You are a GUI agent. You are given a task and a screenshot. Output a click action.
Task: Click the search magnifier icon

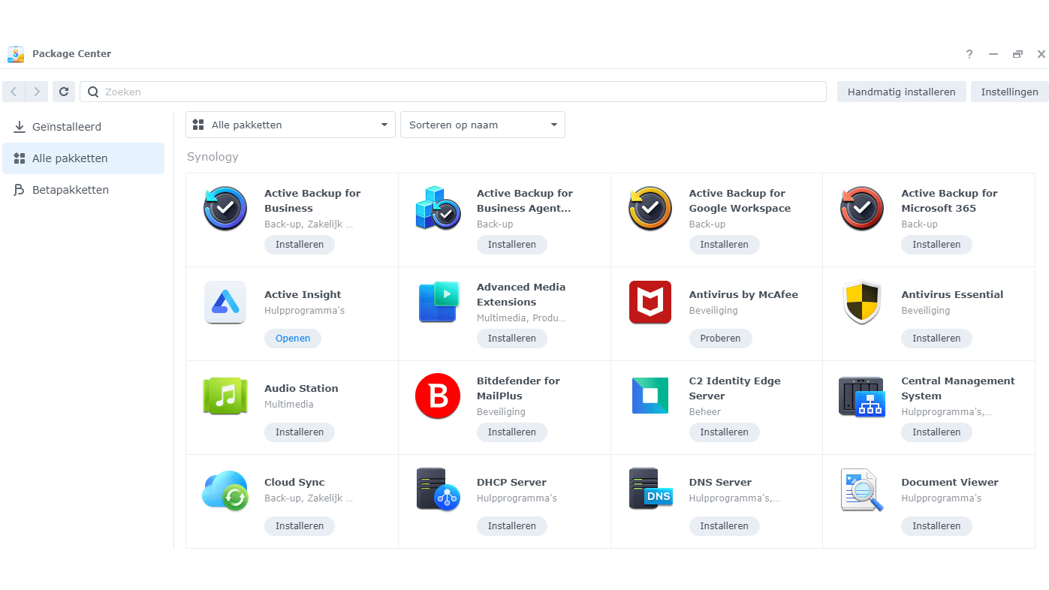[x=93, y=92]
